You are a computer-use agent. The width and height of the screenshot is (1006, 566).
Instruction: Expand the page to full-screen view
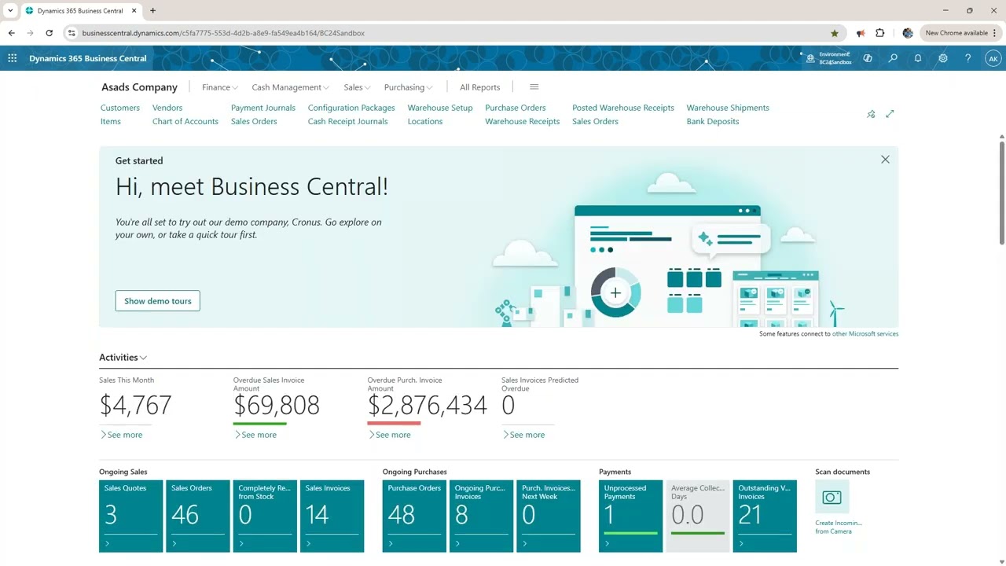[x=890, y=114]
